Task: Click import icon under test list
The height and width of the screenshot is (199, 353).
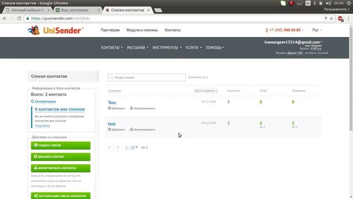Action: pos(131,129)
